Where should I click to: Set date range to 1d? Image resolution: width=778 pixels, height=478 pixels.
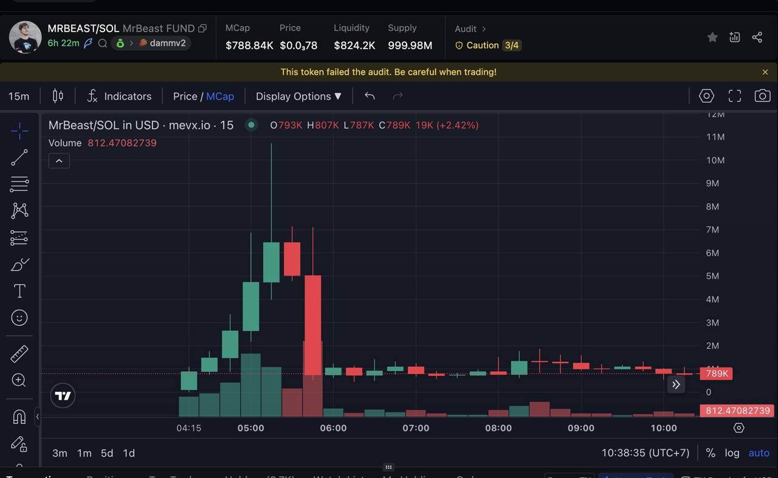[129, 453]
